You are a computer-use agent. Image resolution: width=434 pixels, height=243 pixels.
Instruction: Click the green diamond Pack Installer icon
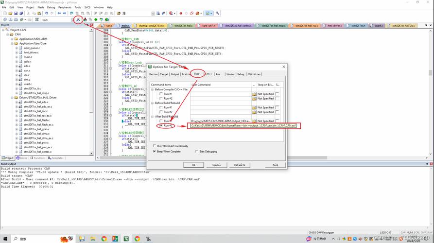coord(96,19)
